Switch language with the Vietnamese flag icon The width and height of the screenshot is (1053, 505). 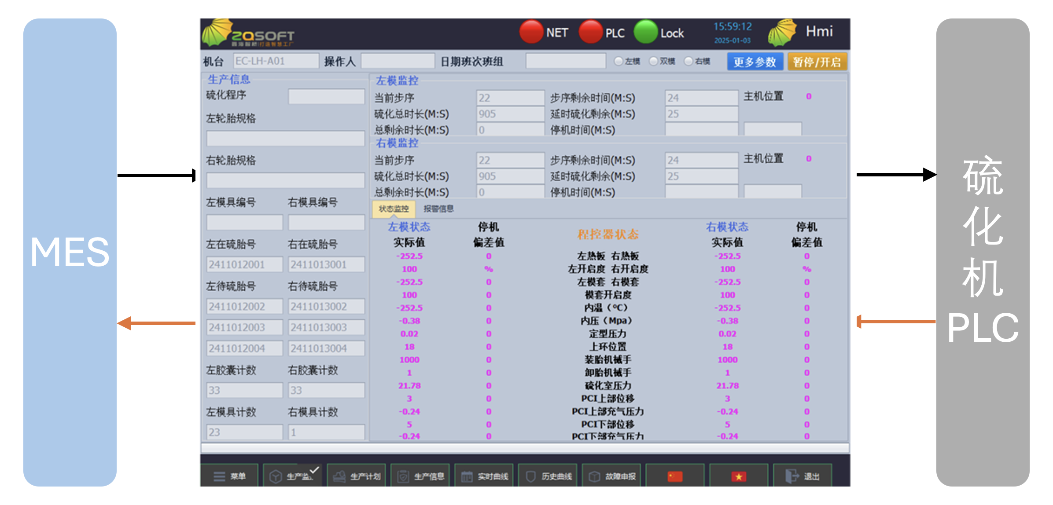[738, 476]
